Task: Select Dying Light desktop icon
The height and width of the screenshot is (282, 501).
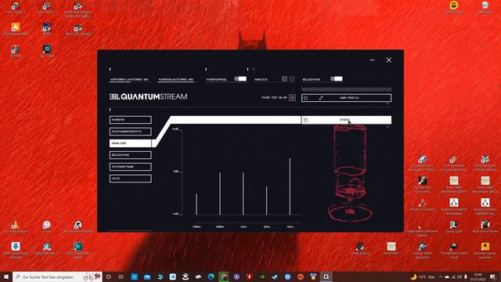Action: tap(454, 227)
